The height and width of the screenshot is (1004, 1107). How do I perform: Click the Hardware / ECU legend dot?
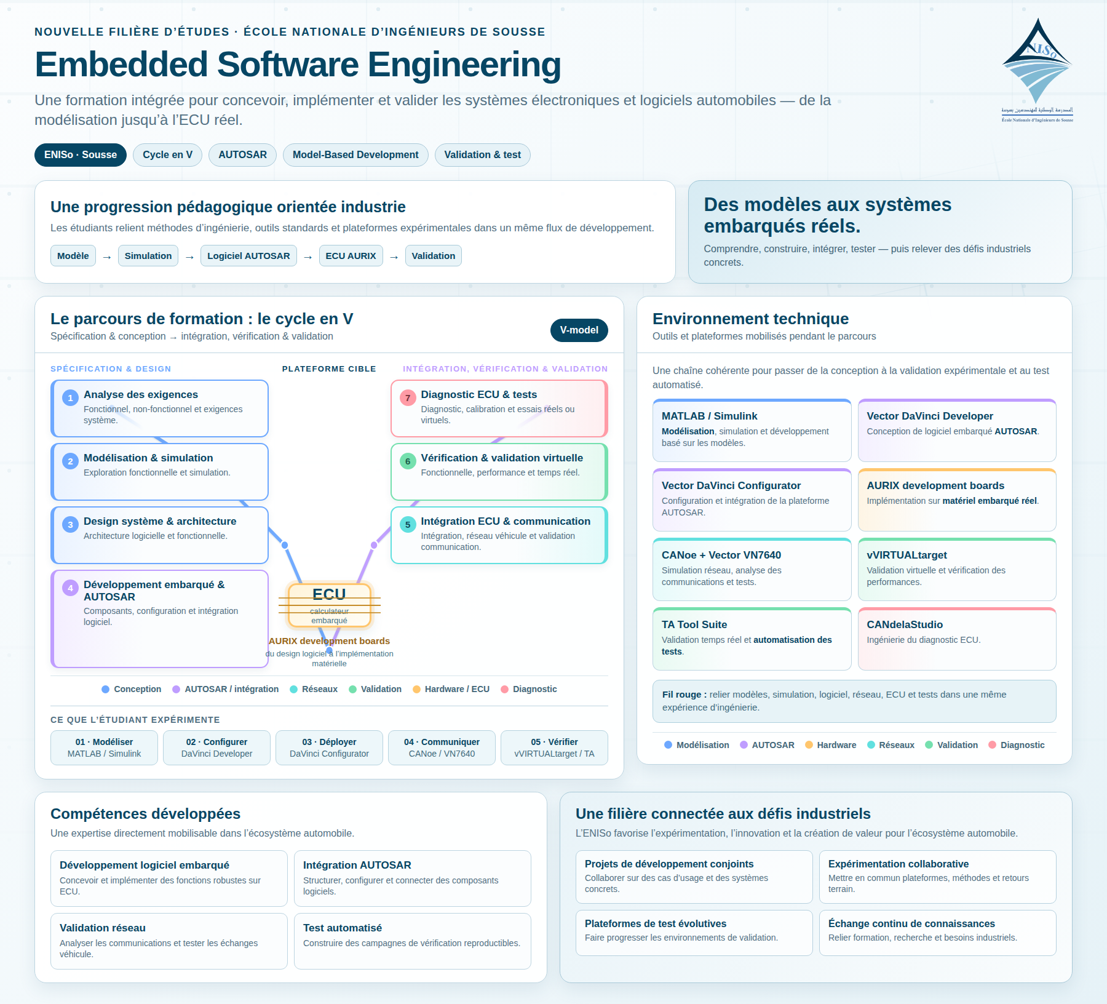click(x=416, y=689)
